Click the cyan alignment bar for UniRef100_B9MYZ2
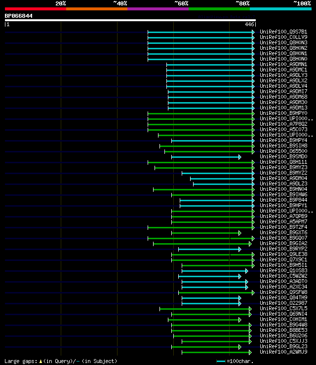Viewport: 316px width, 365px height. [218, 174]
